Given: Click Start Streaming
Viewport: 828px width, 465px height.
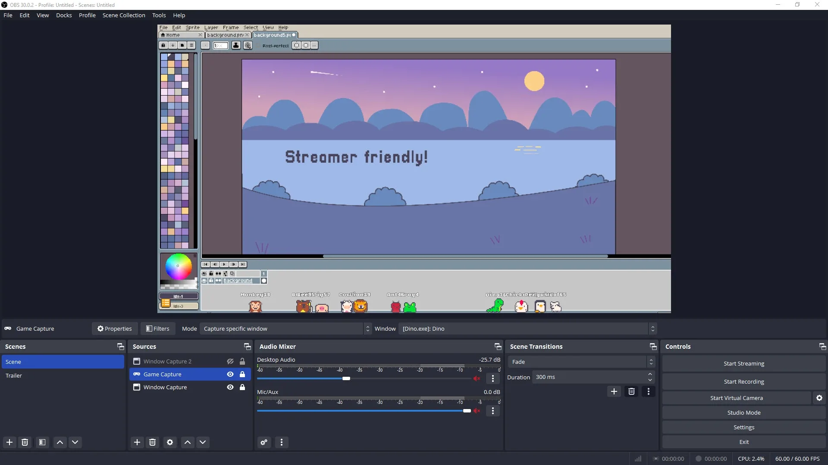Looking at the screenshot, I should [x=743, y=363].
